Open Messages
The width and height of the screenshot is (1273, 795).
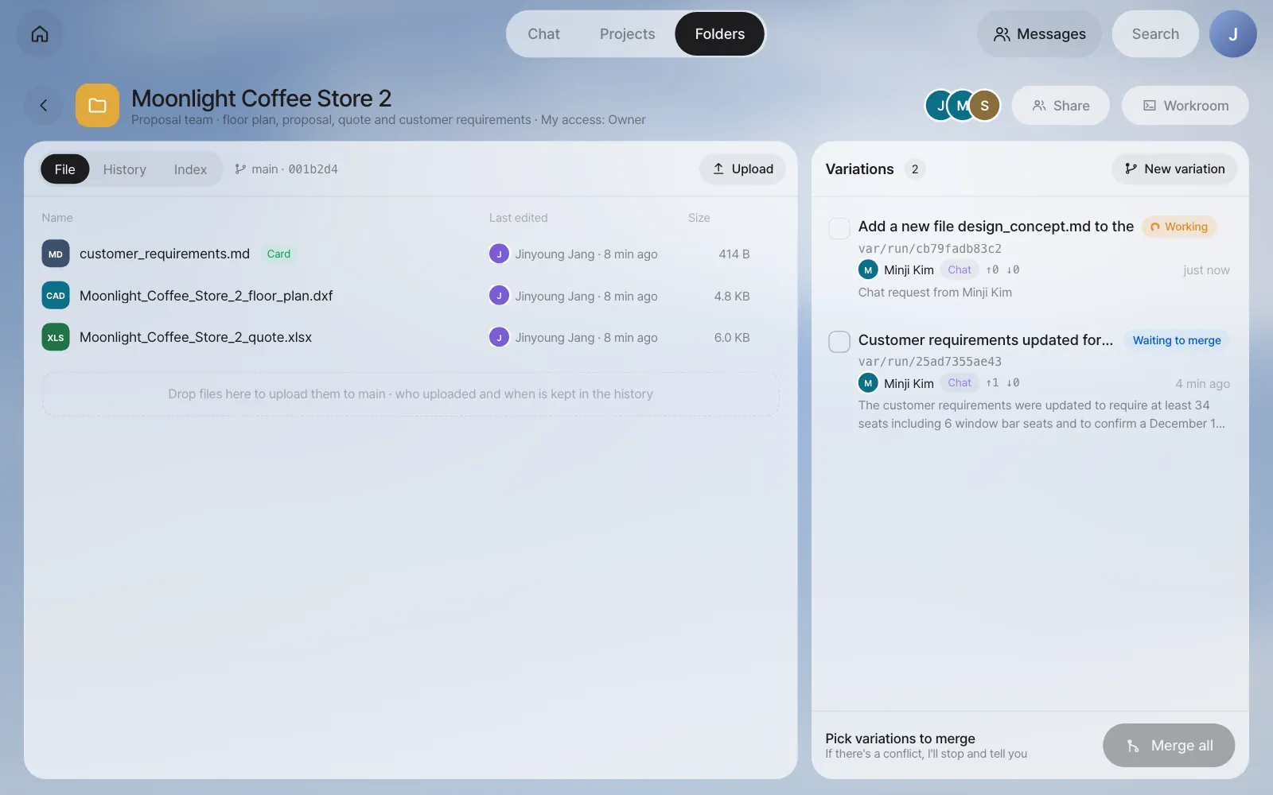[x=1039, y=34]
